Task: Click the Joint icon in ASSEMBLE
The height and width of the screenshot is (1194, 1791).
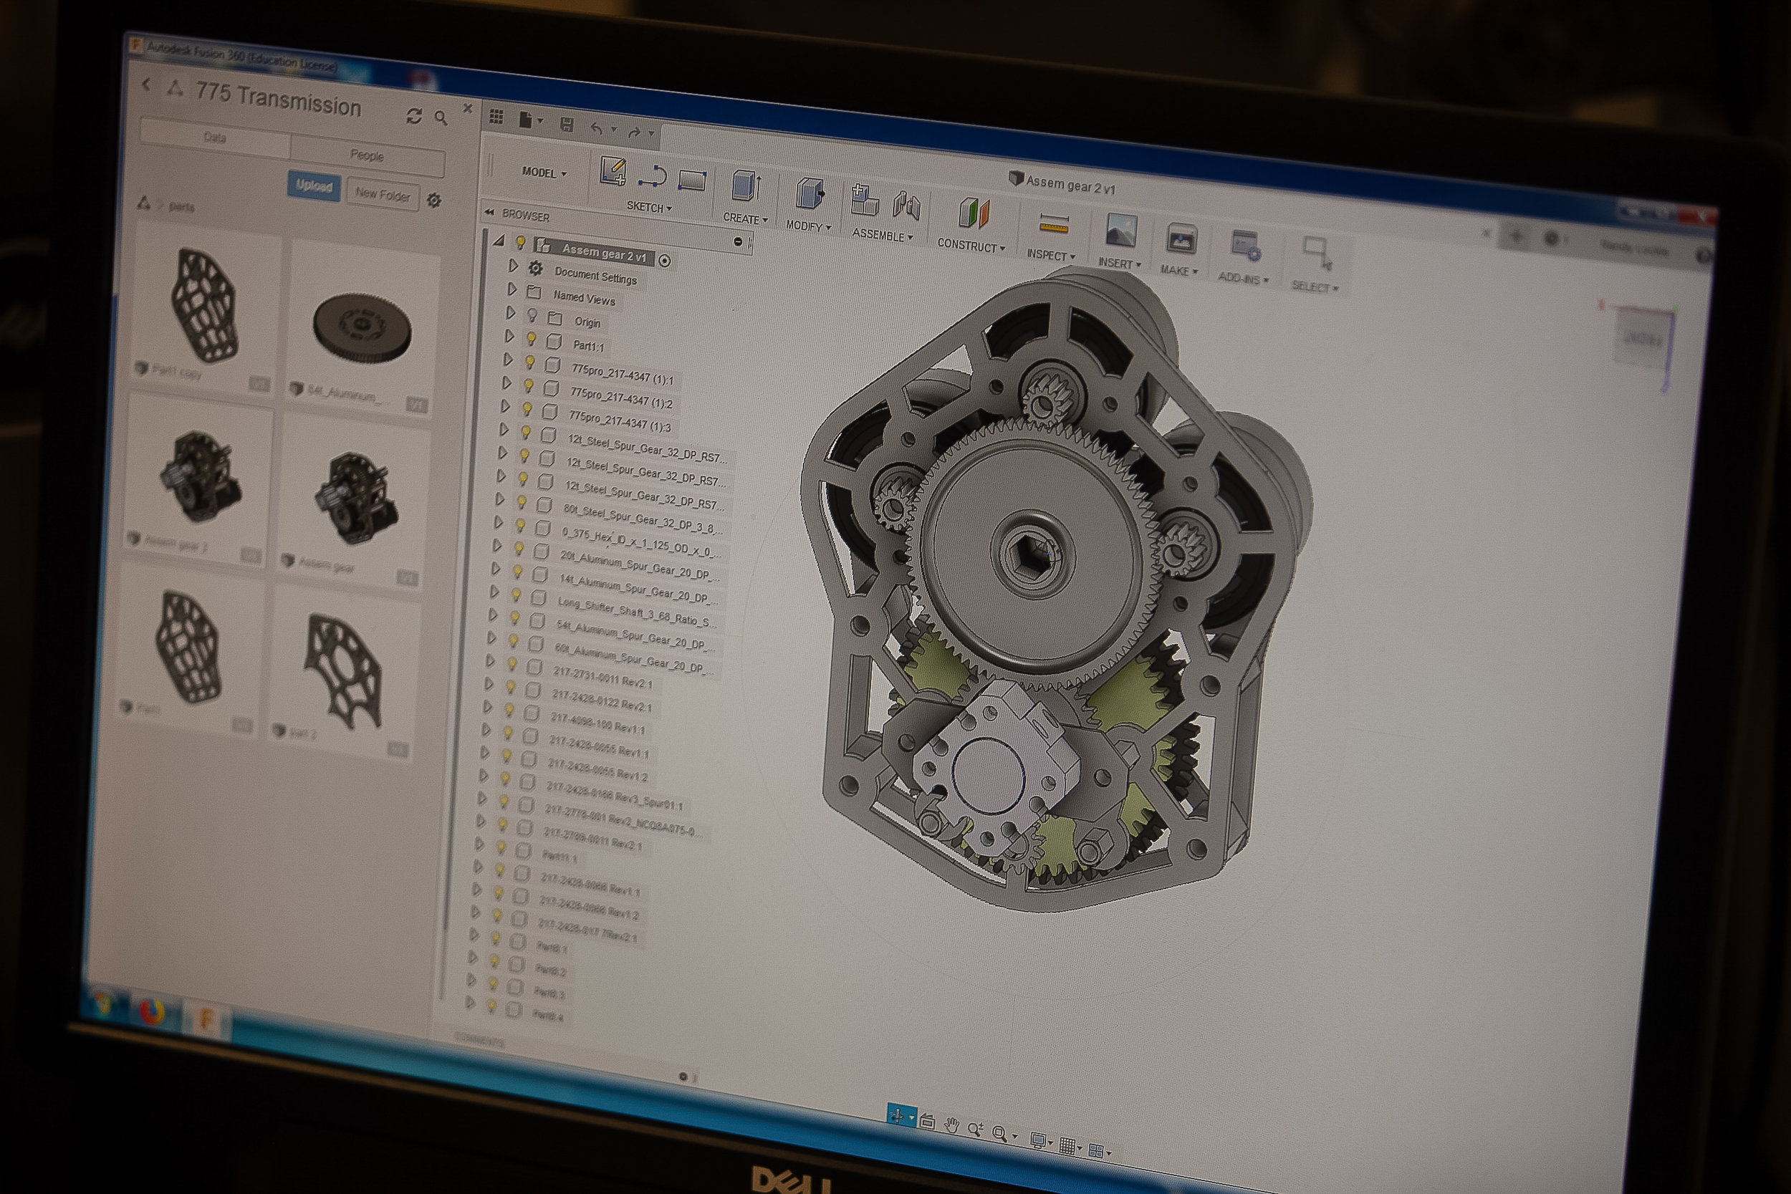Action: (x=906, y=206)
